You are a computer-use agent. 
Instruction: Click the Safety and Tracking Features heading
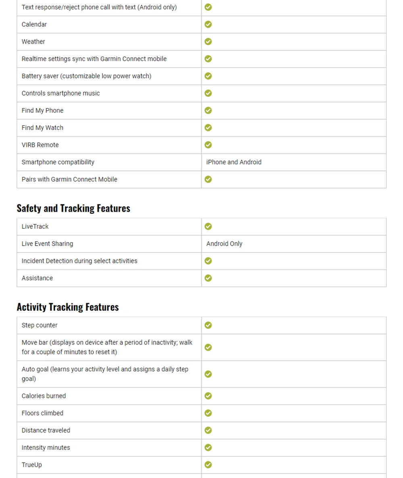point(73,208)
